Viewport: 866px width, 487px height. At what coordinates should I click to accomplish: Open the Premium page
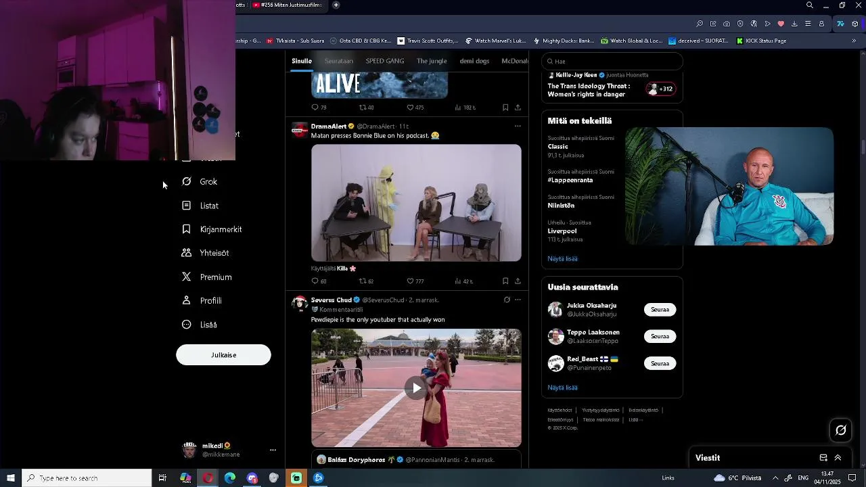tap(207, 277)
